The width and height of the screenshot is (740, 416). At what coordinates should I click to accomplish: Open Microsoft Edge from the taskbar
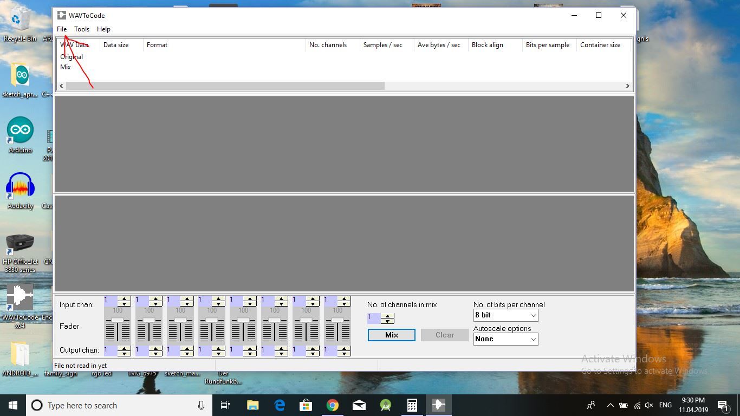280,405
